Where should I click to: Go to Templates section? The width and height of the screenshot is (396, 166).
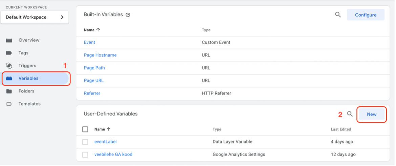[x=29, y=104]
